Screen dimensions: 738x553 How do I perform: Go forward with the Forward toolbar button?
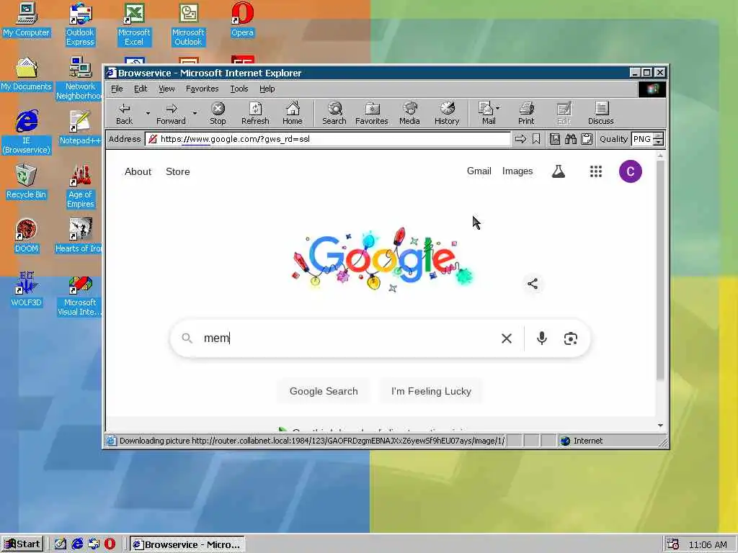pyautogui.click(x=171, y=114)
